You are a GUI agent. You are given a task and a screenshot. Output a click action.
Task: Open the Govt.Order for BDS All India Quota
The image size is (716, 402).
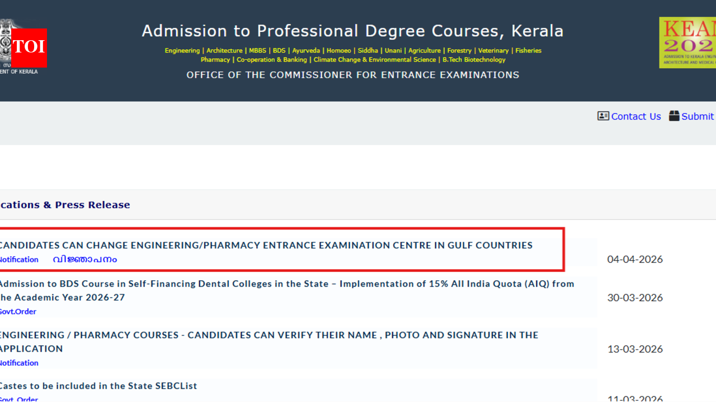pyautogui.click(x=18, y=311)
